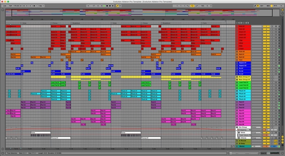Adjust the Master track volume slider
Image resolution: width=285 pixels, height=156 pixels.
pyautogui.click(x=266, y=146)
